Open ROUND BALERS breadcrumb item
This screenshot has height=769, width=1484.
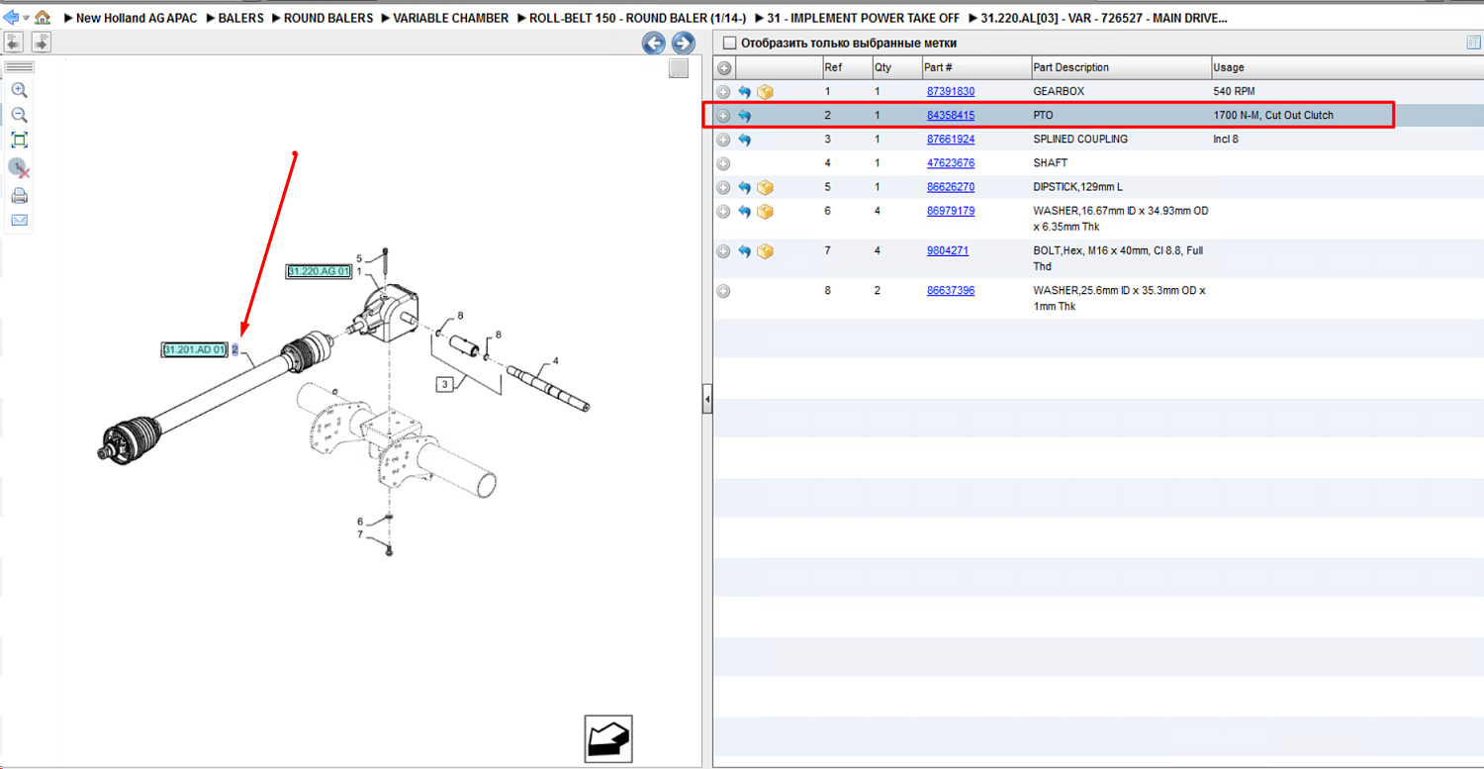click(328, 18)
